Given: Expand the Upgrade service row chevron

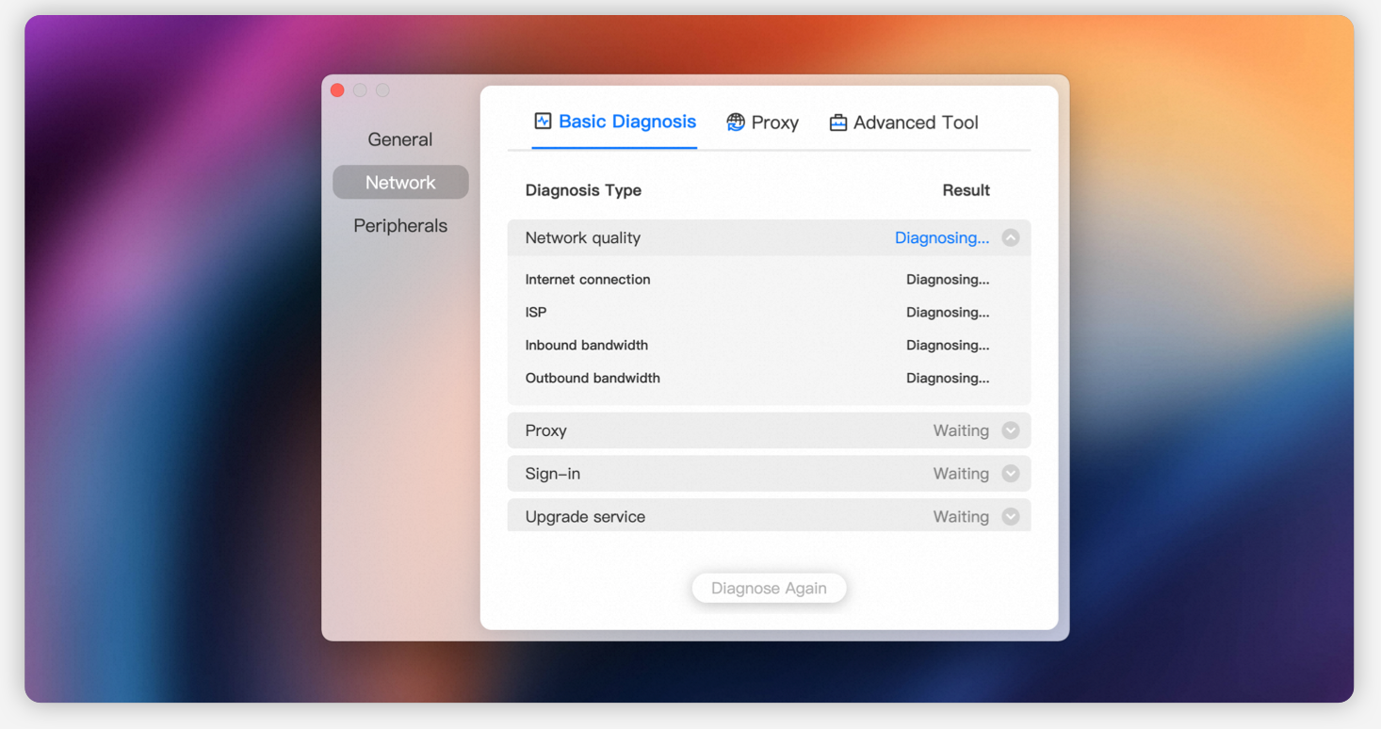Looking at the screenshot, I should click(1011, 516).
